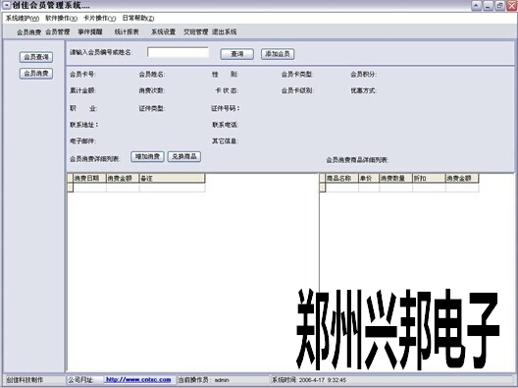Open 系统设置 from the toolbar
Viewport: 518px width, 388px height.
163,32
